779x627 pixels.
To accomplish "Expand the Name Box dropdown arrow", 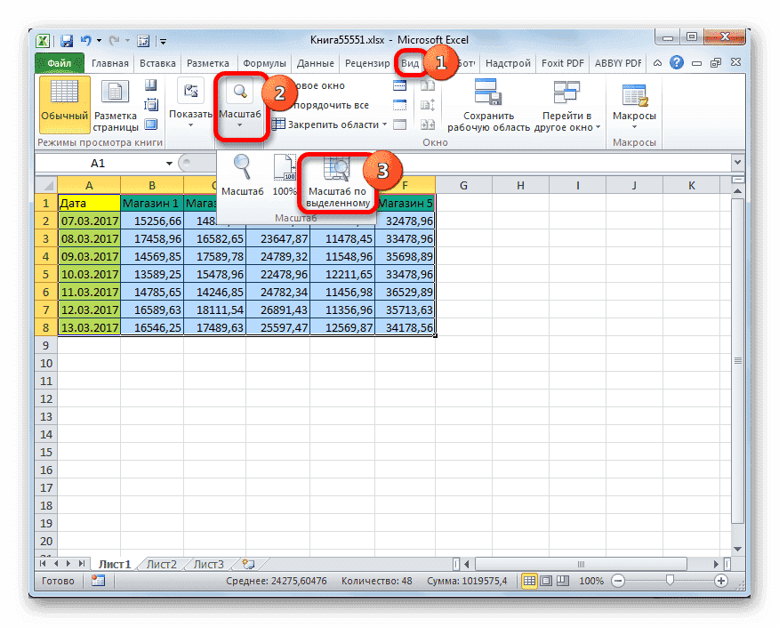I will coord(172,163).
